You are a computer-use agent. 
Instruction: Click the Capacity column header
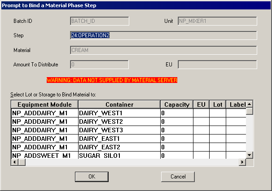(x=177, y=104)
